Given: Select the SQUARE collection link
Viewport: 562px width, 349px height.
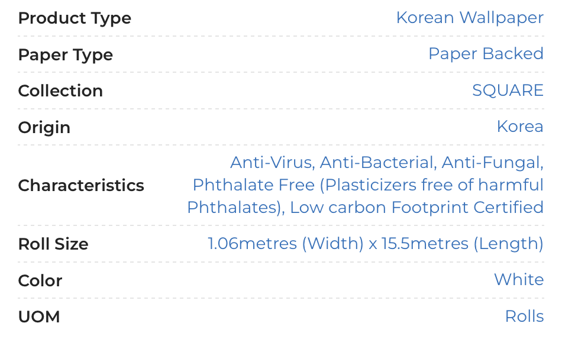Looking at the screenshot, I should click(508, 91).
